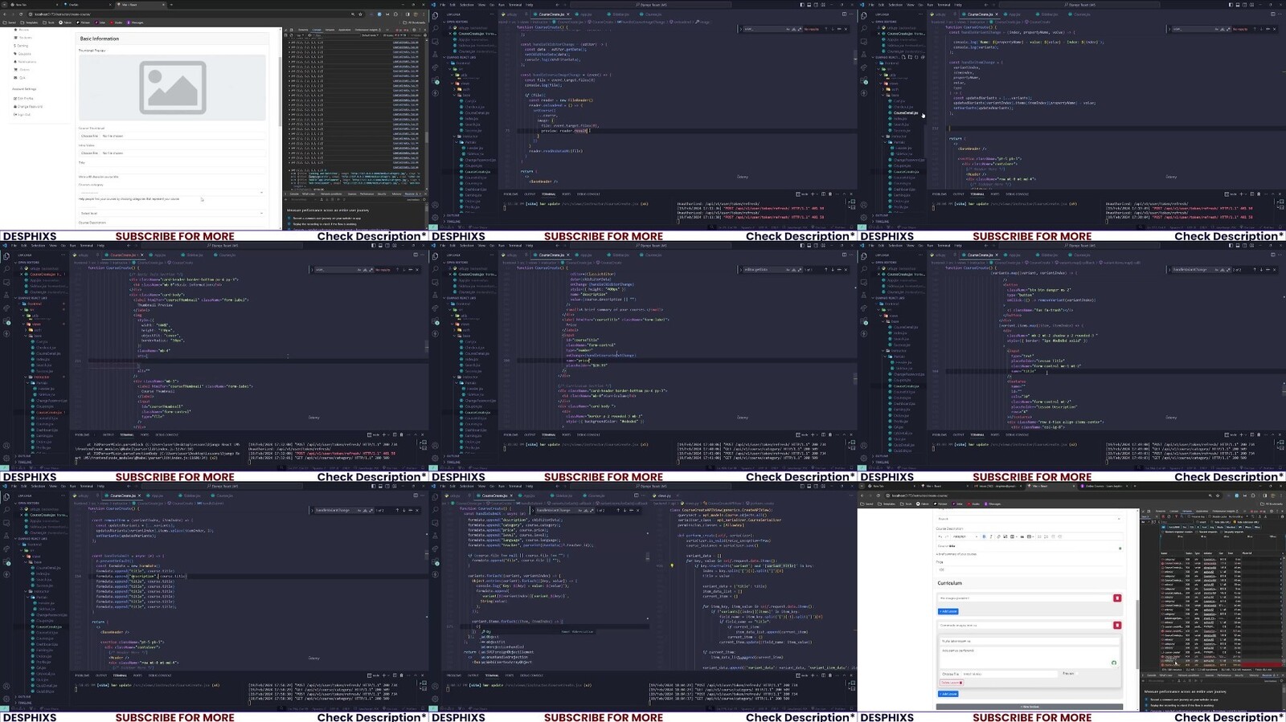
Task: Open Change Password link in Basic Information sidebar
Action: click(30, 106)
